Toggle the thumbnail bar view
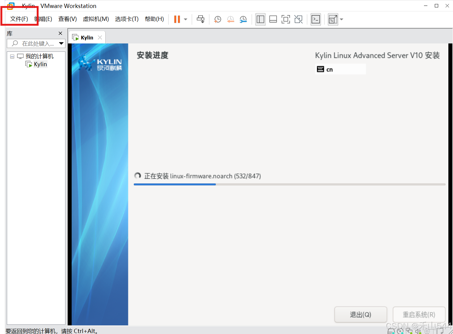The width and height of the screenshot is (453, 334). pos(273,19)
